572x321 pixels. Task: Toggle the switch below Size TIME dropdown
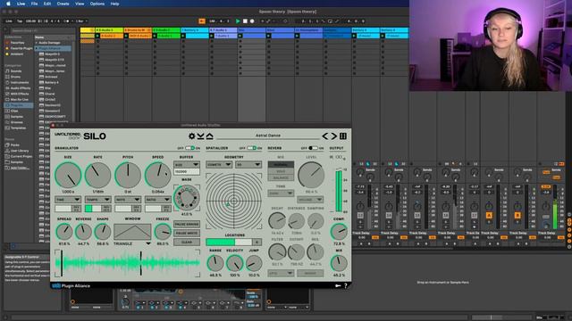click(68, 209)
